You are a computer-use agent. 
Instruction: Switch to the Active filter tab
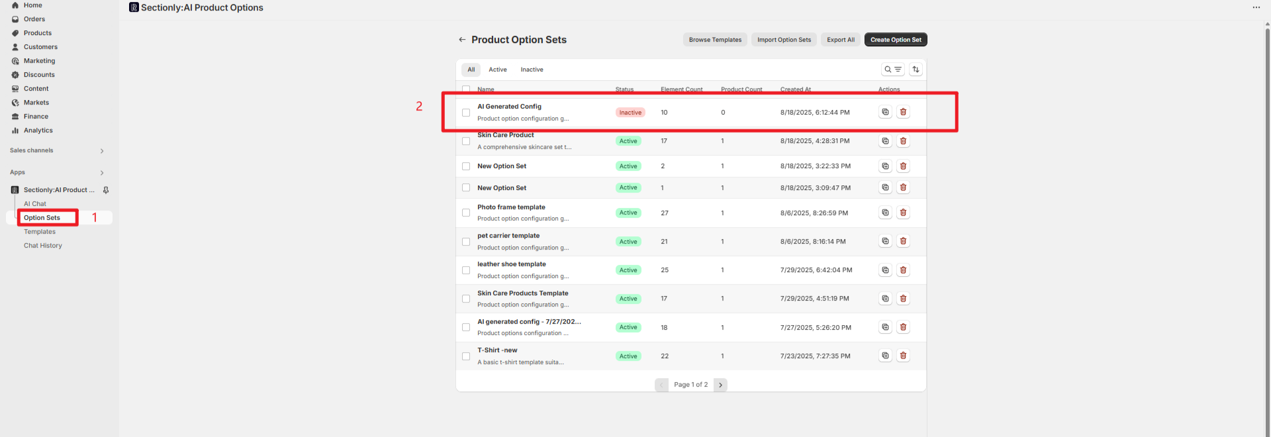498,70
